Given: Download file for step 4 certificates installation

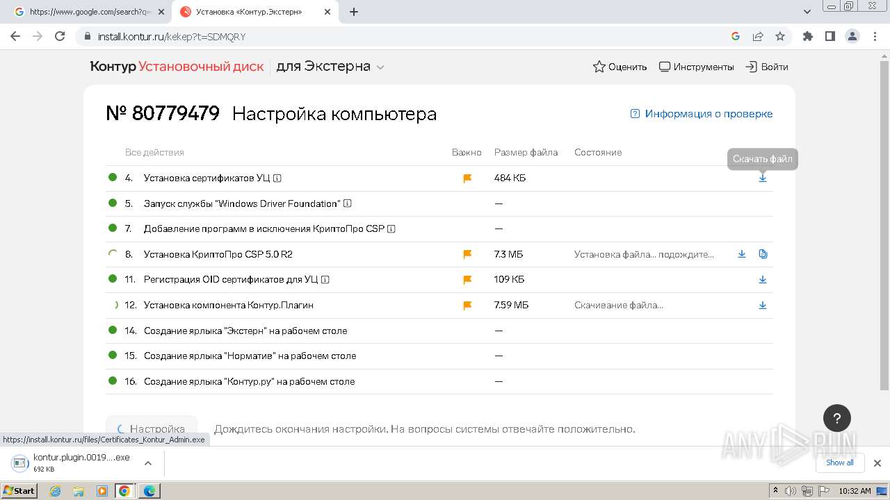Looking at the screenshot, I should pos(763,178).
